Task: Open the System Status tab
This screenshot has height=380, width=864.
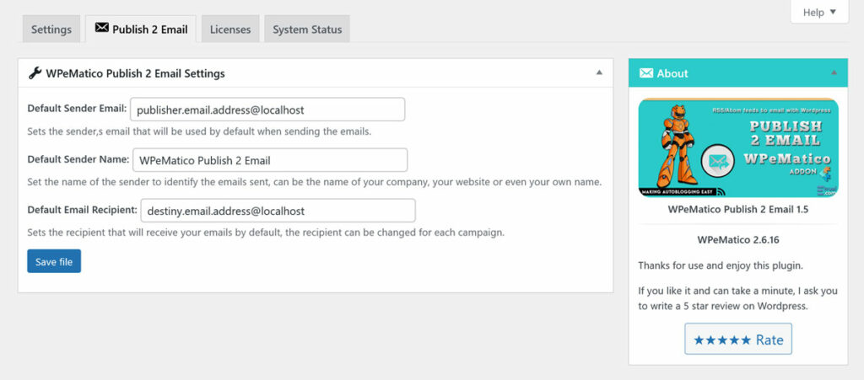Action: click(x=307, y=29)
